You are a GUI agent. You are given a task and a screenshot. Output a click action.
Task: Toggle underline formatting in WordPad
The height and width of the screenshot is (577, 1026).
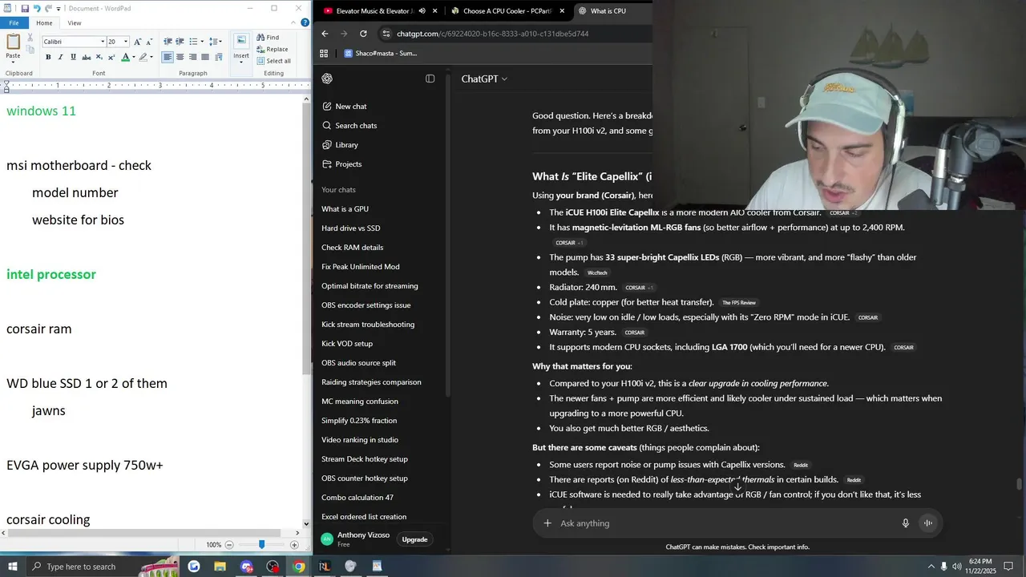tap(74, 57)
